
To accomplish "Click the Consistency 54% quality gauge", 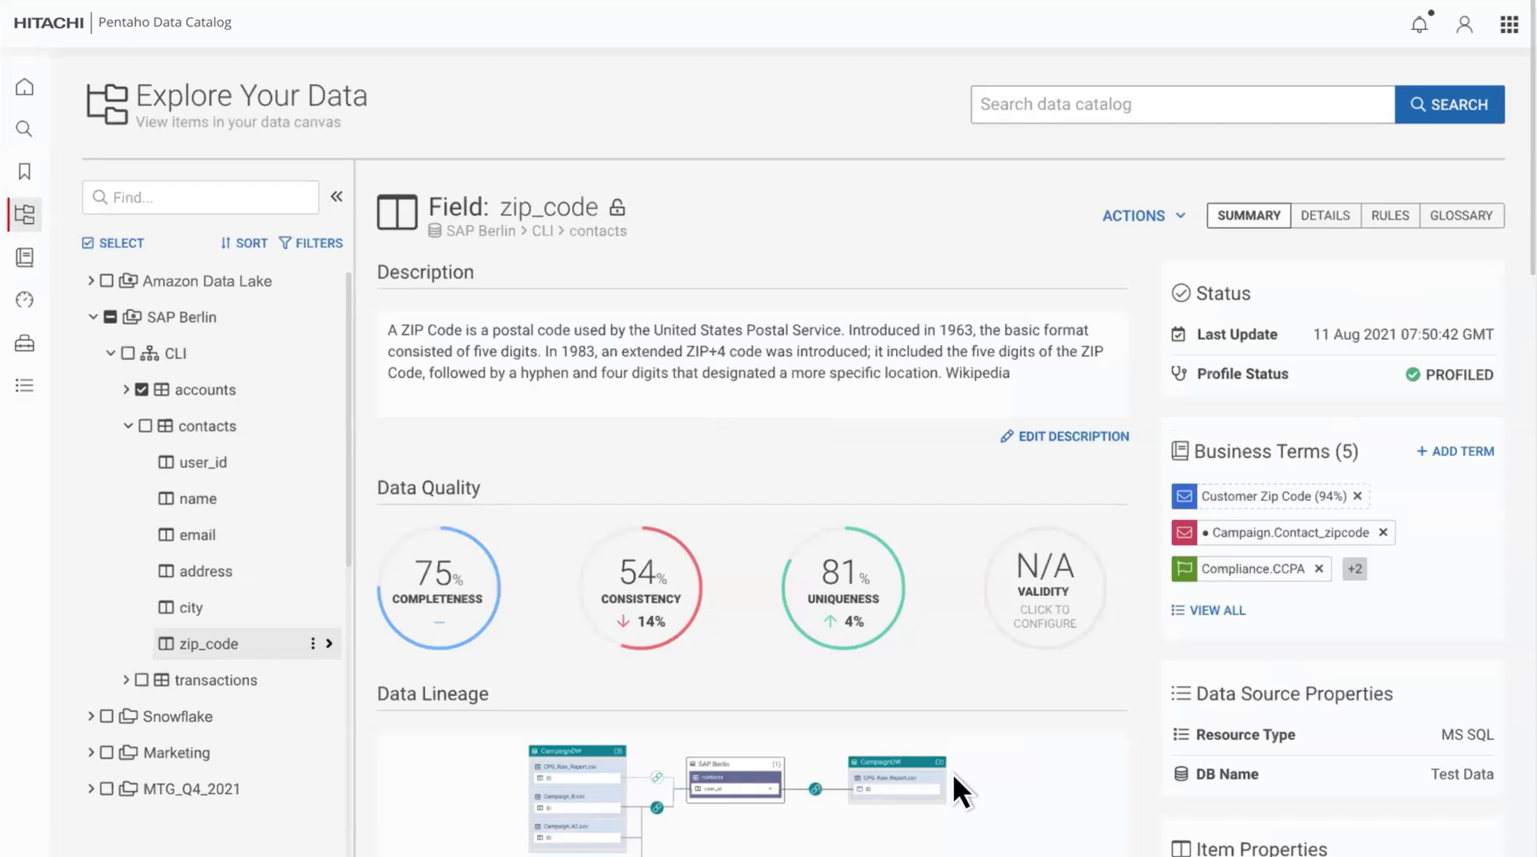I will [641, 588].
